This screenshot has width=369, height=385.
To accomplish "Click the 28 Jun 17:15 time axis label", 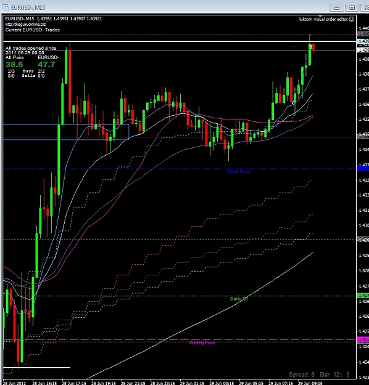I will click(x=74, y=383).
